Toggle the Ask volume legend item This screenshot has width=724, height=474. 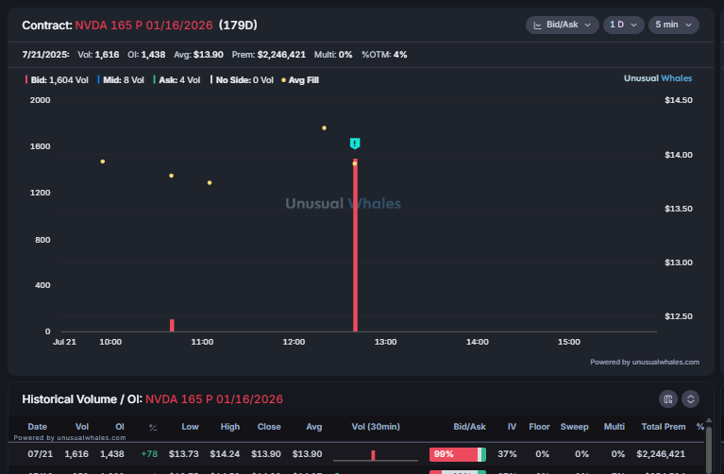(x=177, y=80)
